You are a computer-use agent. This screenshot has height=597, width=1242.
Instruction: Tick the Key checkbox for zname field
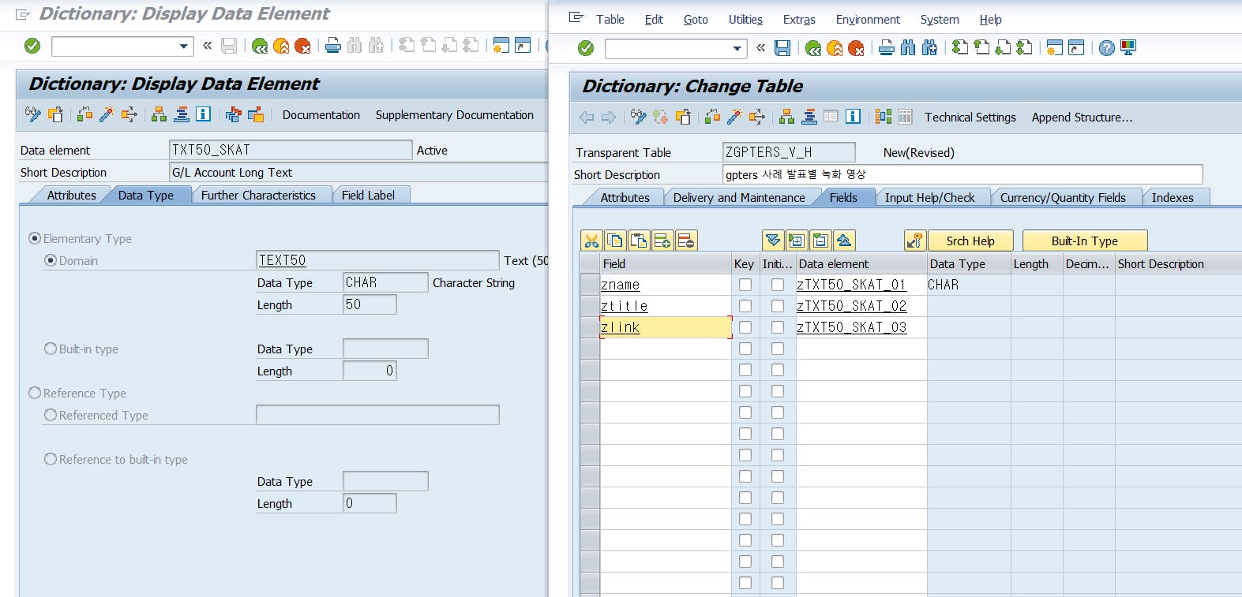[x=745, y=285]
